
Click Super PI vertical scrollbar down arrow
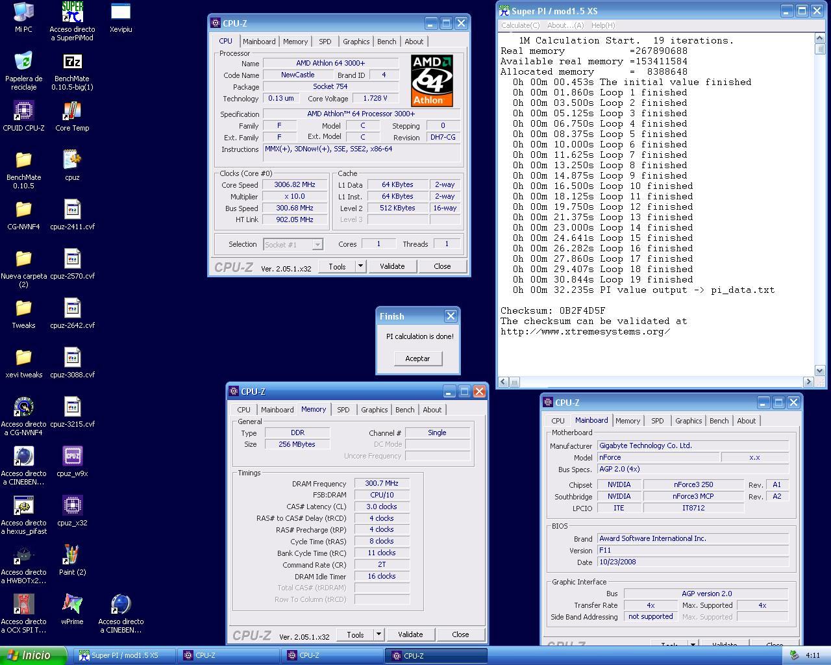coord(819,370)
